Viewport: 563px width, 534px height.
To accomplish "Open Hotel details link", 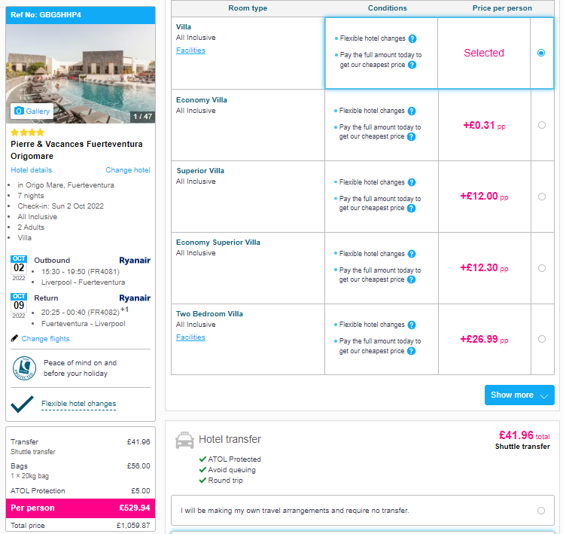I will coord(32,170).
